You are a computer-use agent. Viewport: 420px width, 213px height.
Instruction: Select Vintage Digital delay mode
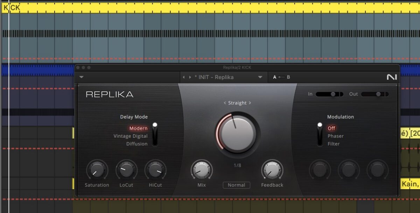131,136
